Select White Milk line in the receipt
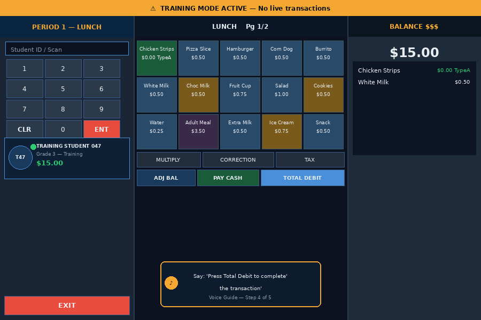Viewport: 481px width, 320px height. [414, 82]
